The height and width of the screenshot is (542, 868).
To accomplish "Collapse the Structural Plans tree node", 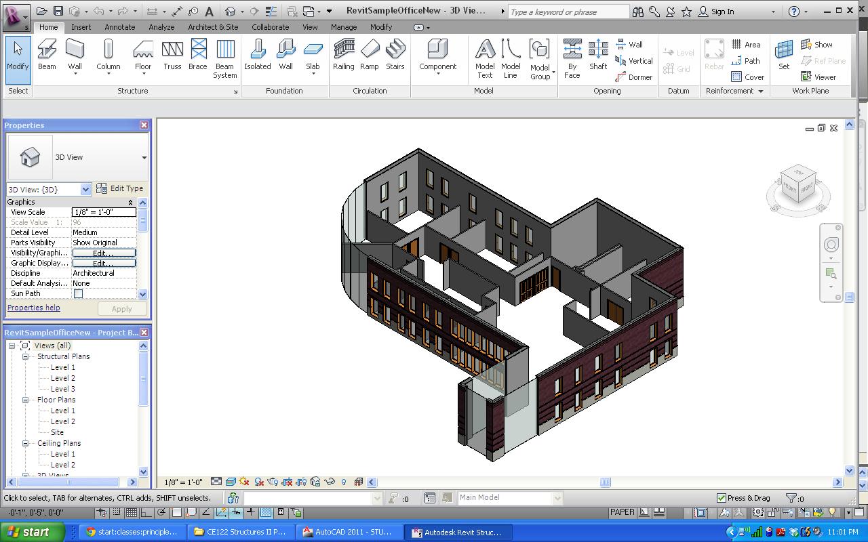I will [x=26, y=356].
